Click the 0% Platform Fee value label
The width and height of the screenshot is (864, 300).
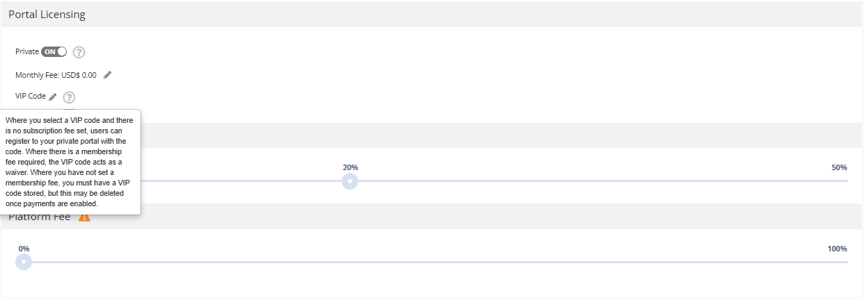click(24, 249)
